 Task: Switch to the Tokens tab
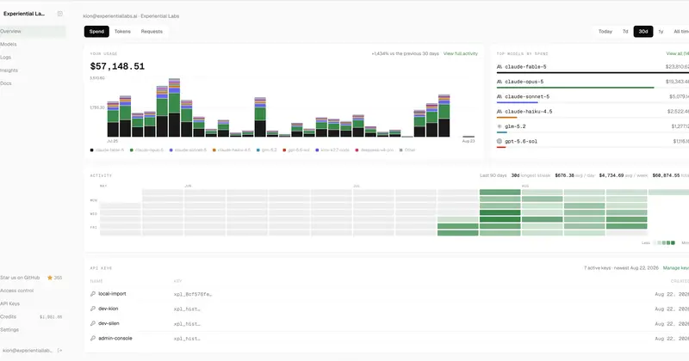(x=122, y=32)
